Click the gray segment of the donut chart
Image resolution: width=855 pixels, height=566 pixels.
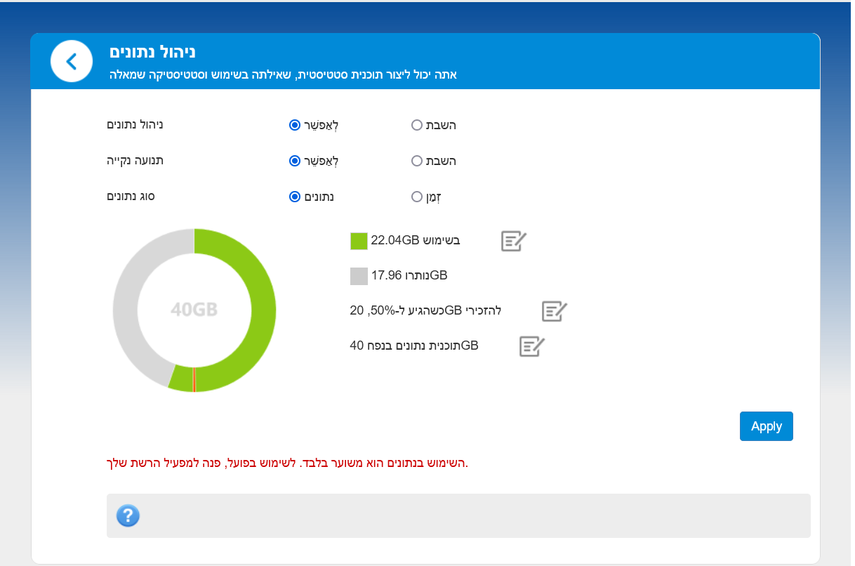(126, 309)
